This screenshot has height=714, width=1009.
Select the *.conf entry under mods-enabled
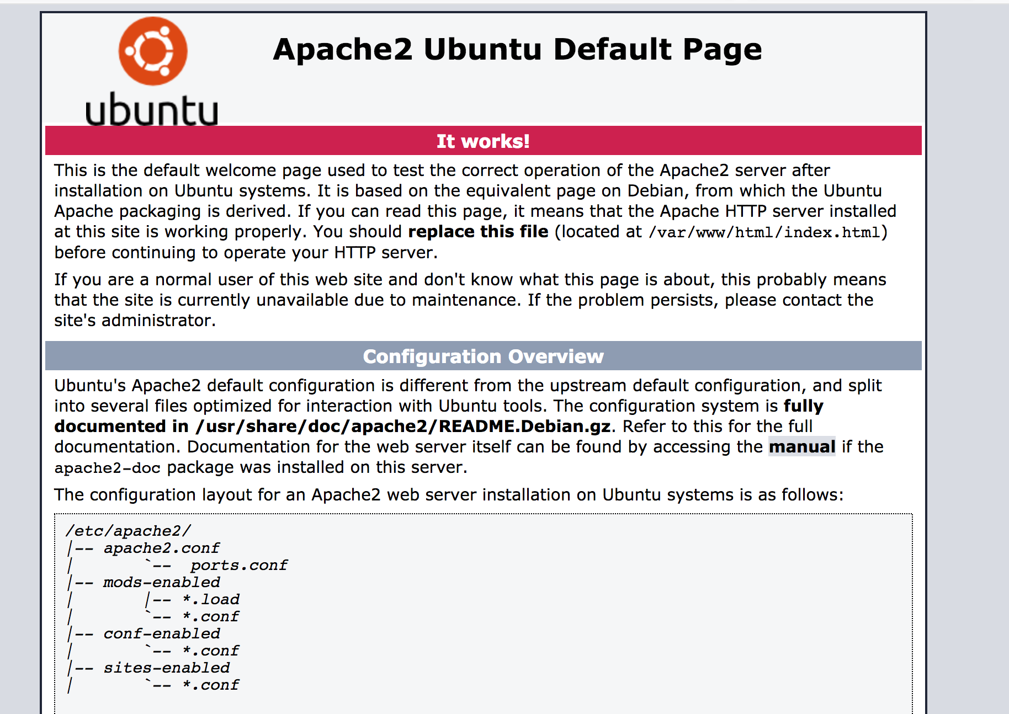tap(211, 616)
